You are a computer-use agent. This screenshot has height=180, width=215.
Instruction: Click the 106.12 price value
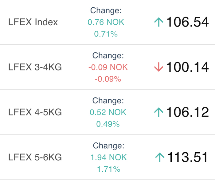(187, 112)
